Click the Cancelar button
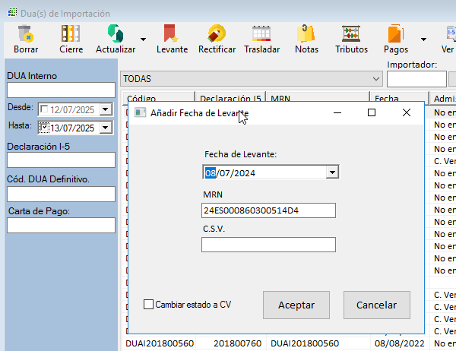Screen dimensions: 456x351 coord(376,305)
